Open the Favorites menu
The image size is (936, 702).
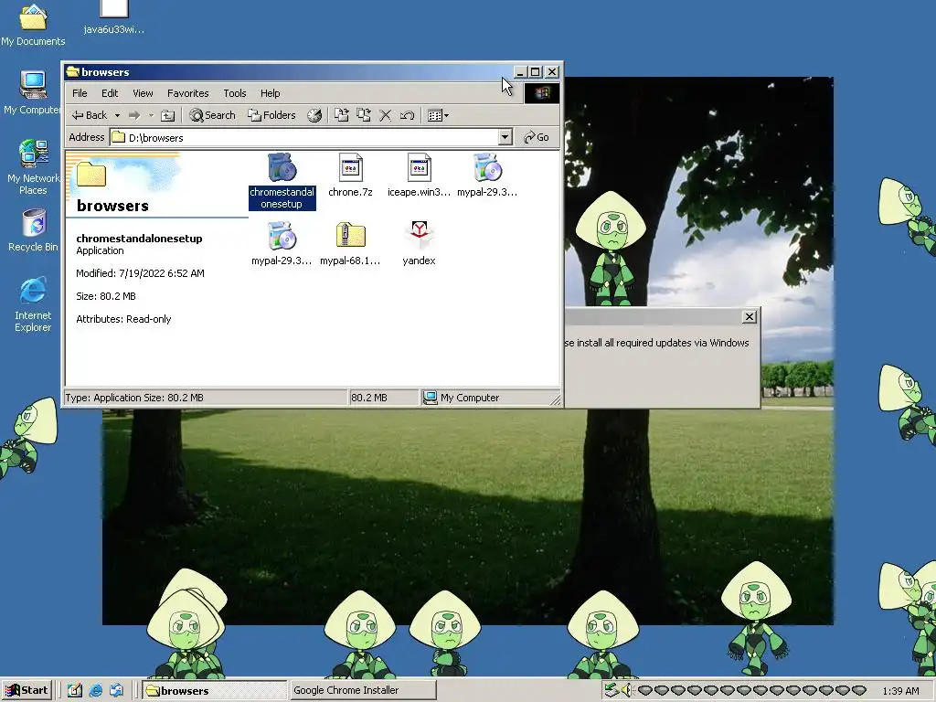click(188, 93)
